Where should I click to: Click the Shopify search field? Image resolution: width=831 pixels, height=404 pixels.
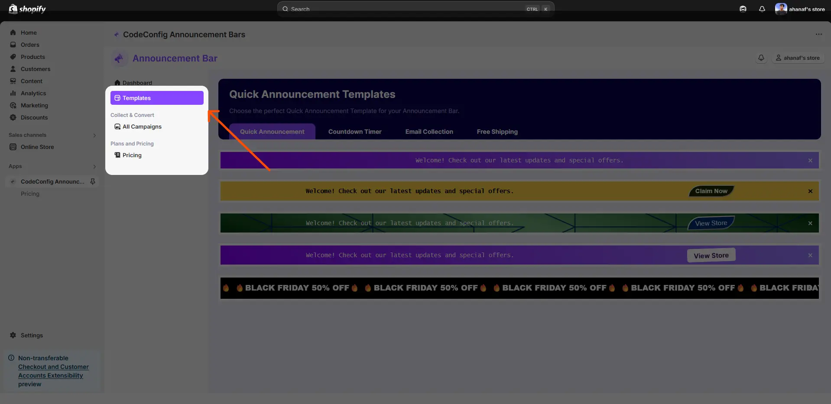[416, 9]
